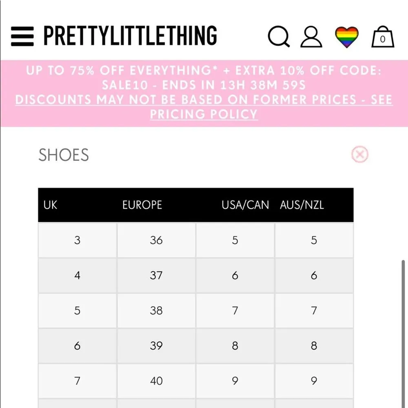Click the SHOES heading
Screen dimensions: 408x408
pos(64,155)
